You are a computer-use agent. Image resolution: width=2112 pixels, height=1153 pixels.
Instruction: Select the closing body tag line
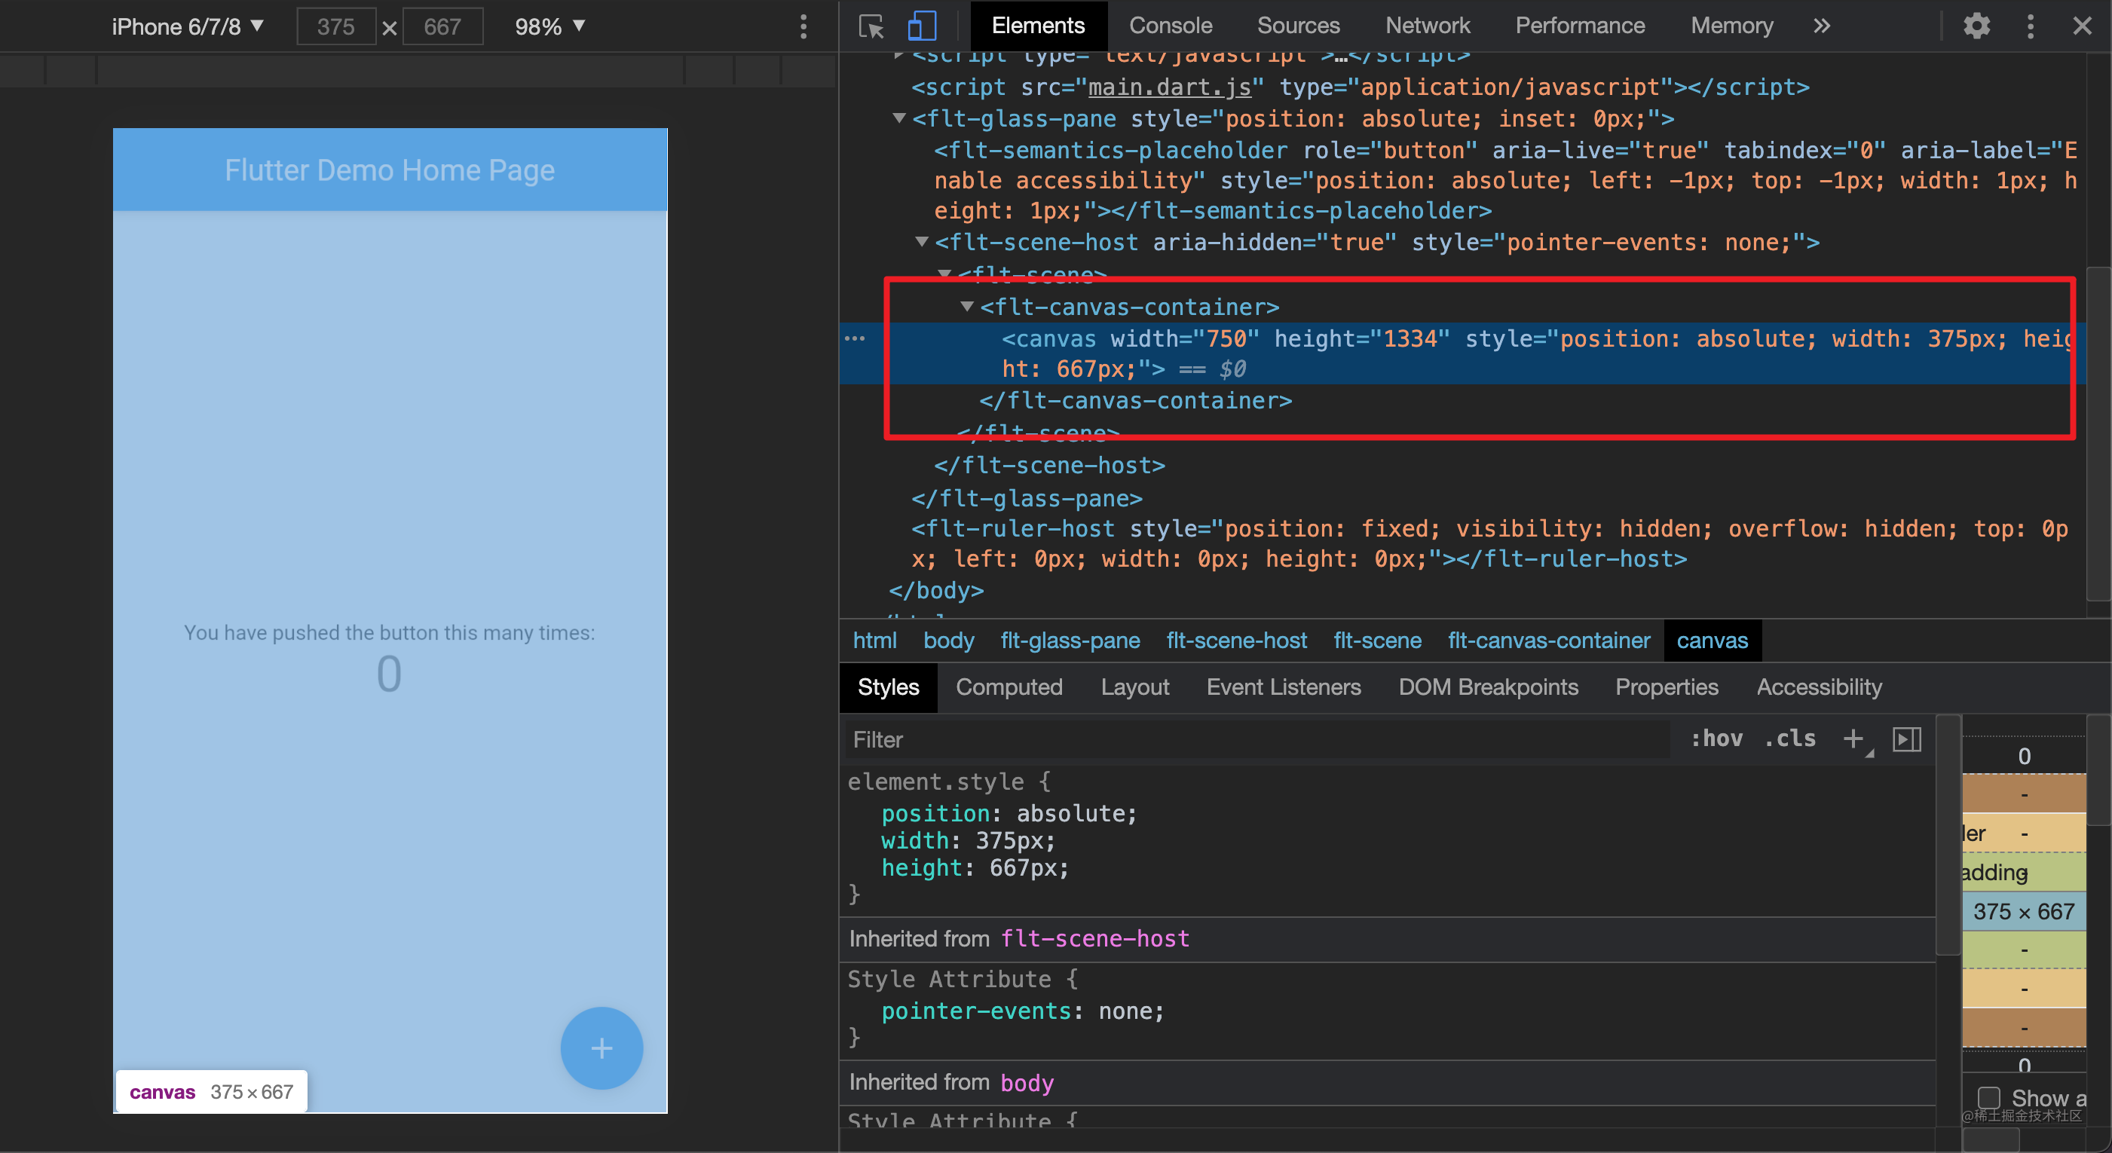(936, 590)
